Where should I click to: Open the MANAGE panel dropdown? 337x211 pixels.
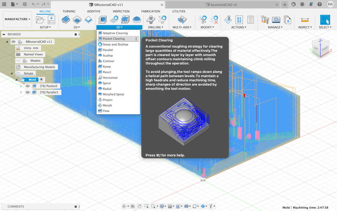point(275,27)
